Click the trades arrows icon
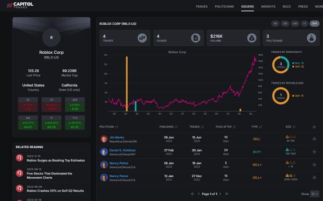This screenshot has width=323, height=201. (x=142, y=38)
